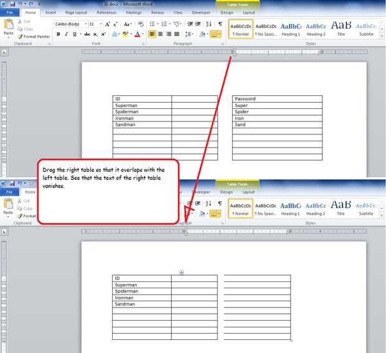Toggle Italic in the upper window
Image resolution: width=386 pixels, height=353 pixels.
pyautogui.click(x=66, y=34)
